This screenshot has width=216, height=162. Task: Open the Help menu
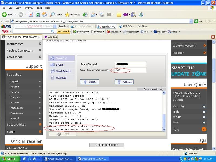[48, 8]
